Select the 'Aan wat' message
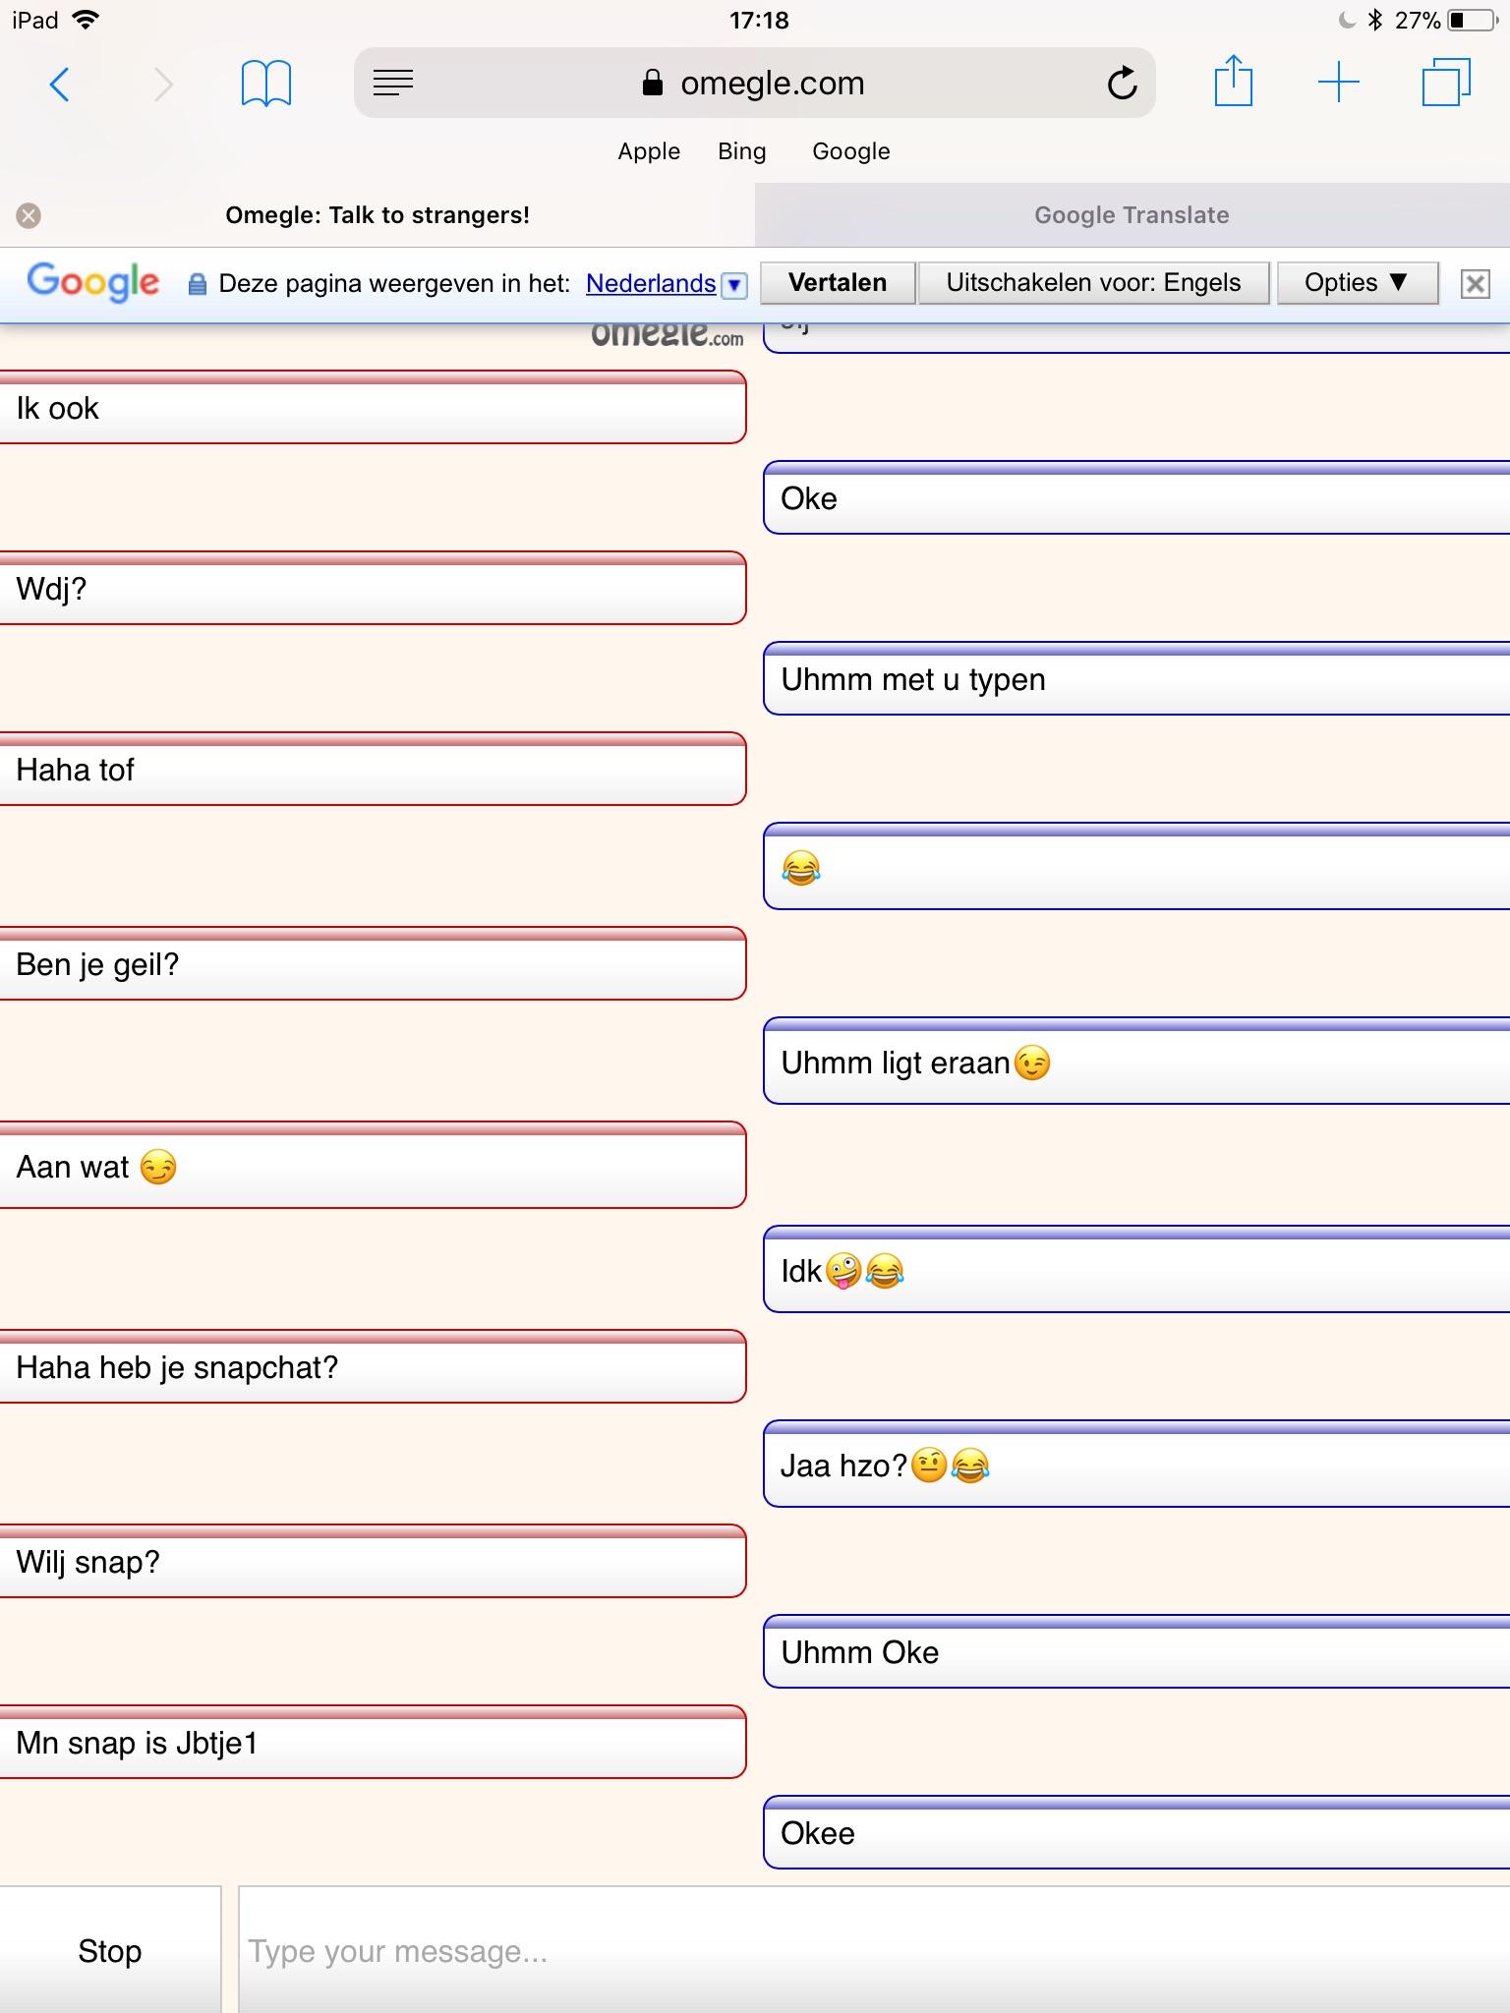Screen dimensions: 1510x2013 373,1165
